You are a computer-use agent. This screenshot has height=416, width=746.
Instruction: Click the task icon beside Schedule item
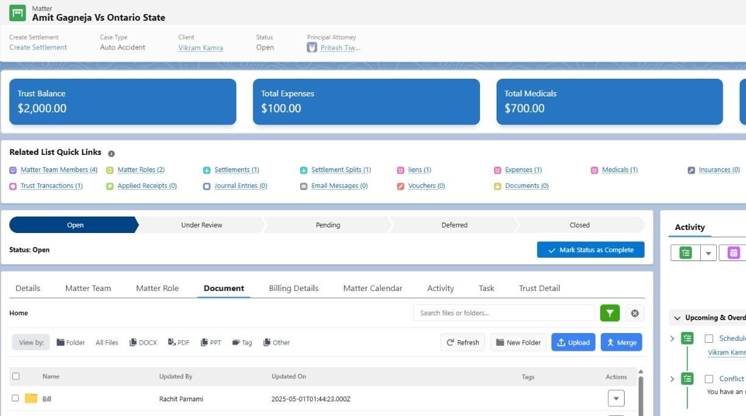pos(687,338)
